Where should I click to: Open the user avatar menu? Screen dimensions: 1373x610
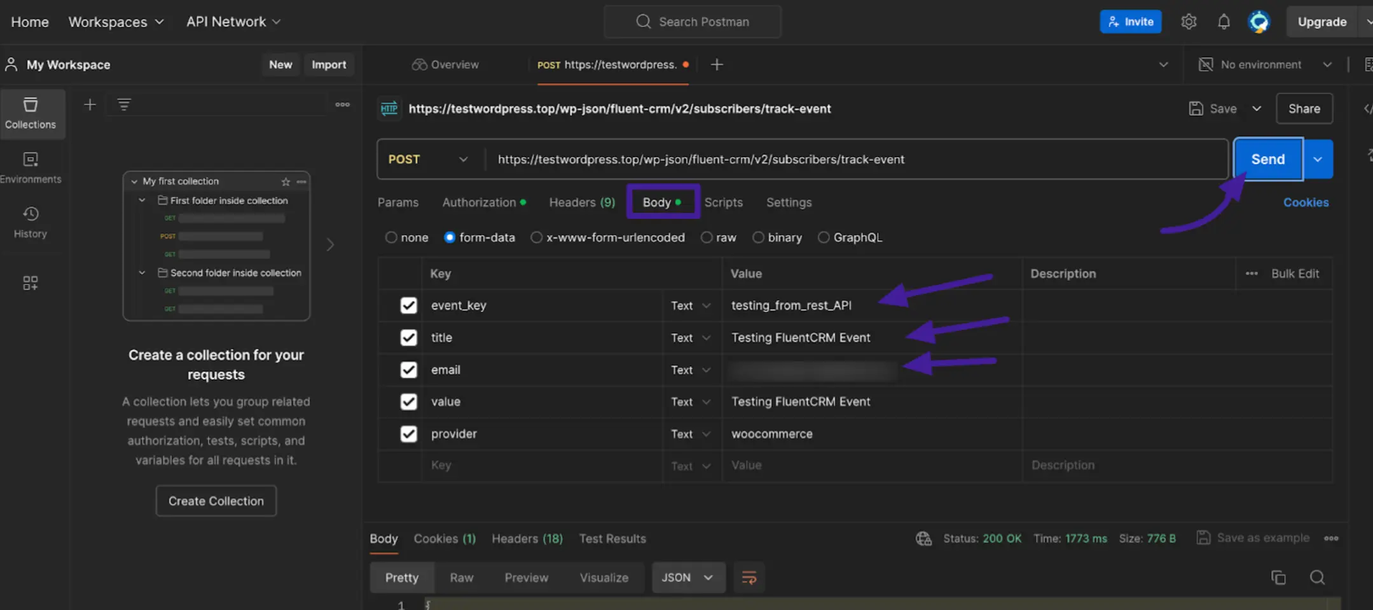coord(1259,22)
